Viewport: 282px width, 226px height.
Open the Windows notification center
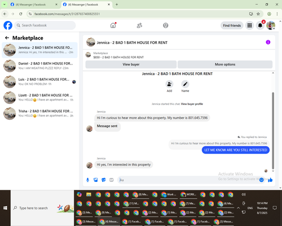[x=275, y=208]
